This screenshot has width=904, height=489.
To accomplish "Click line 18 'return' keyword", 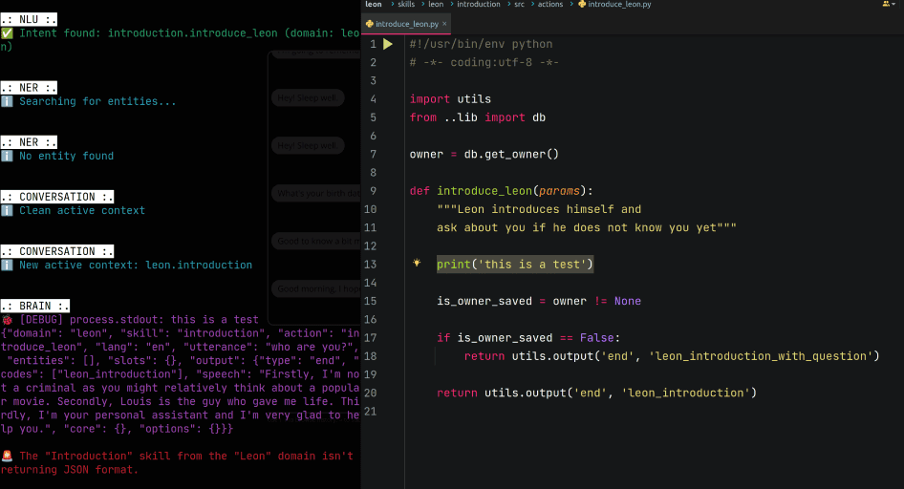I will click(484, 356).
